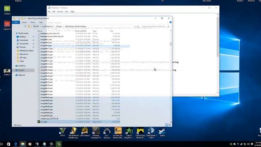261x147 pixels.
Task: Click Local Disk (C:) in the breadcrumb
Action: click(47, 27)
